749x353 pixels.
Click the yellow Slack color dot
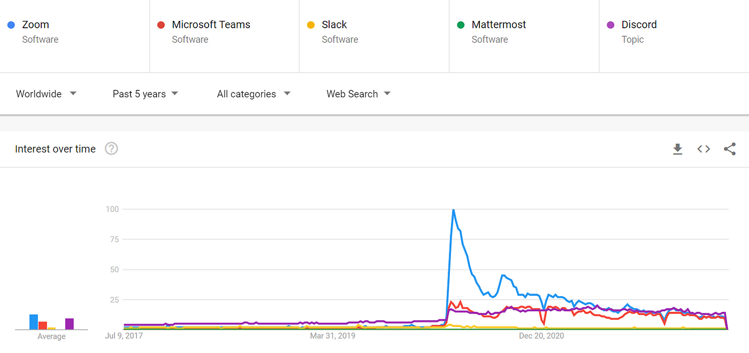[x=311, y=25]
